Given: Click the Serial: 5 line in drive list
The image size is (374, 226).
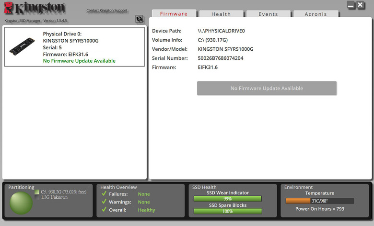Looking at the screenshot, I should 52,47.
